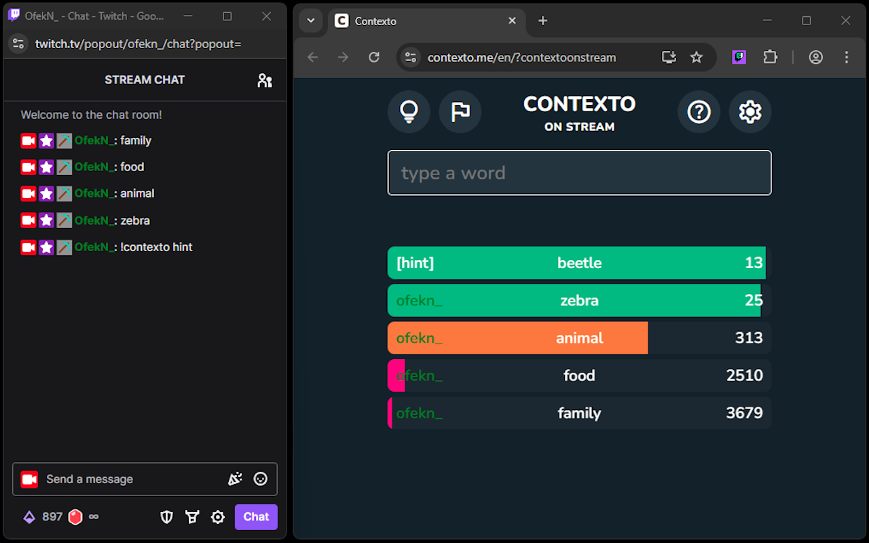The width and height of the screenshot is (869, 543).
Task: Go forward in the Contexto browser window
Action: point(344,58)
